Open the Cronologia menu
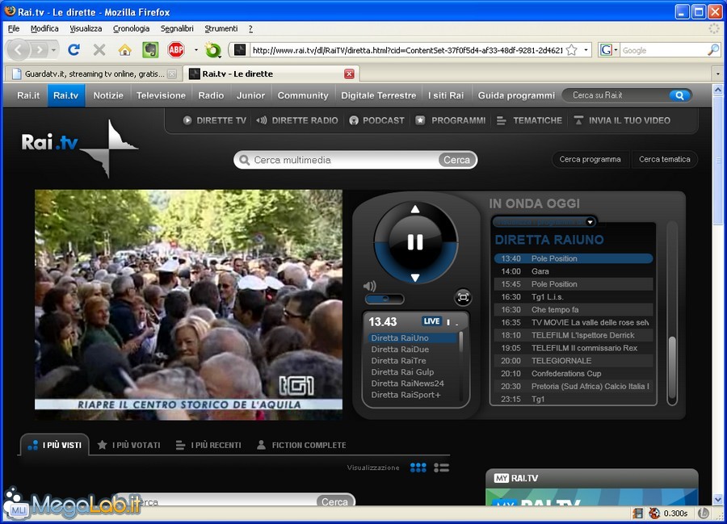Screen dimensions: 727x524 point(131,29)
